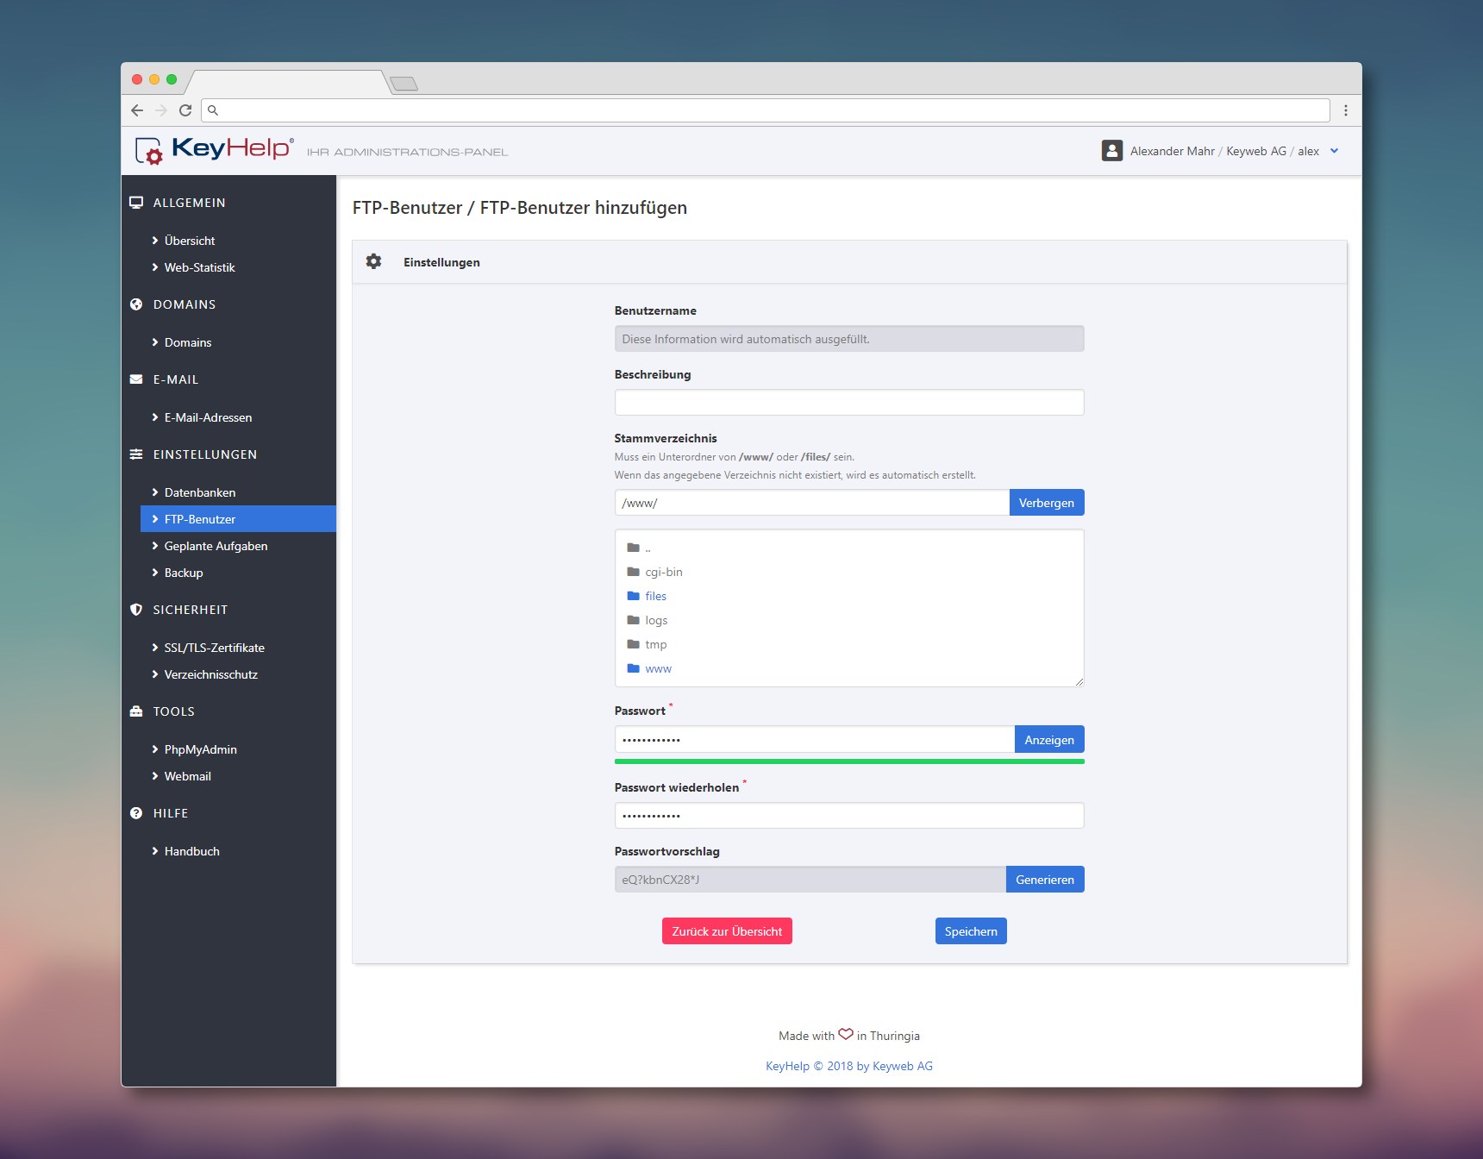This screenshot has height=1159, width=1483.
Task: Click the browser back arrow
Action: point(137,110)
